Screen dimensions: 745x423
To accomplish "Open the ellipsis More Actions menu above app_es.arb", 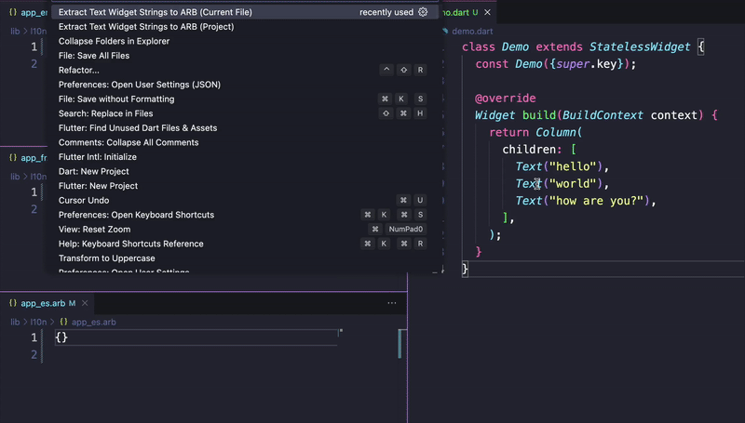I will (x=392, y=303).
